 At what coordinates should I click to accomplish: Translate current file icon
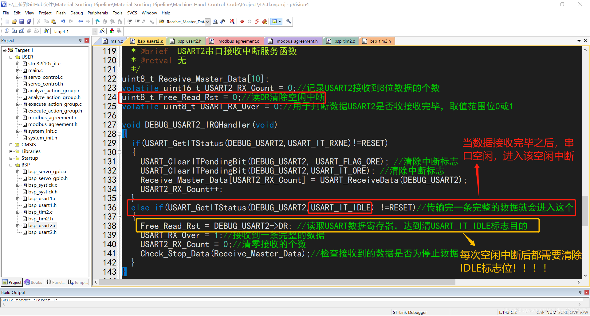[x=7, y=31]
